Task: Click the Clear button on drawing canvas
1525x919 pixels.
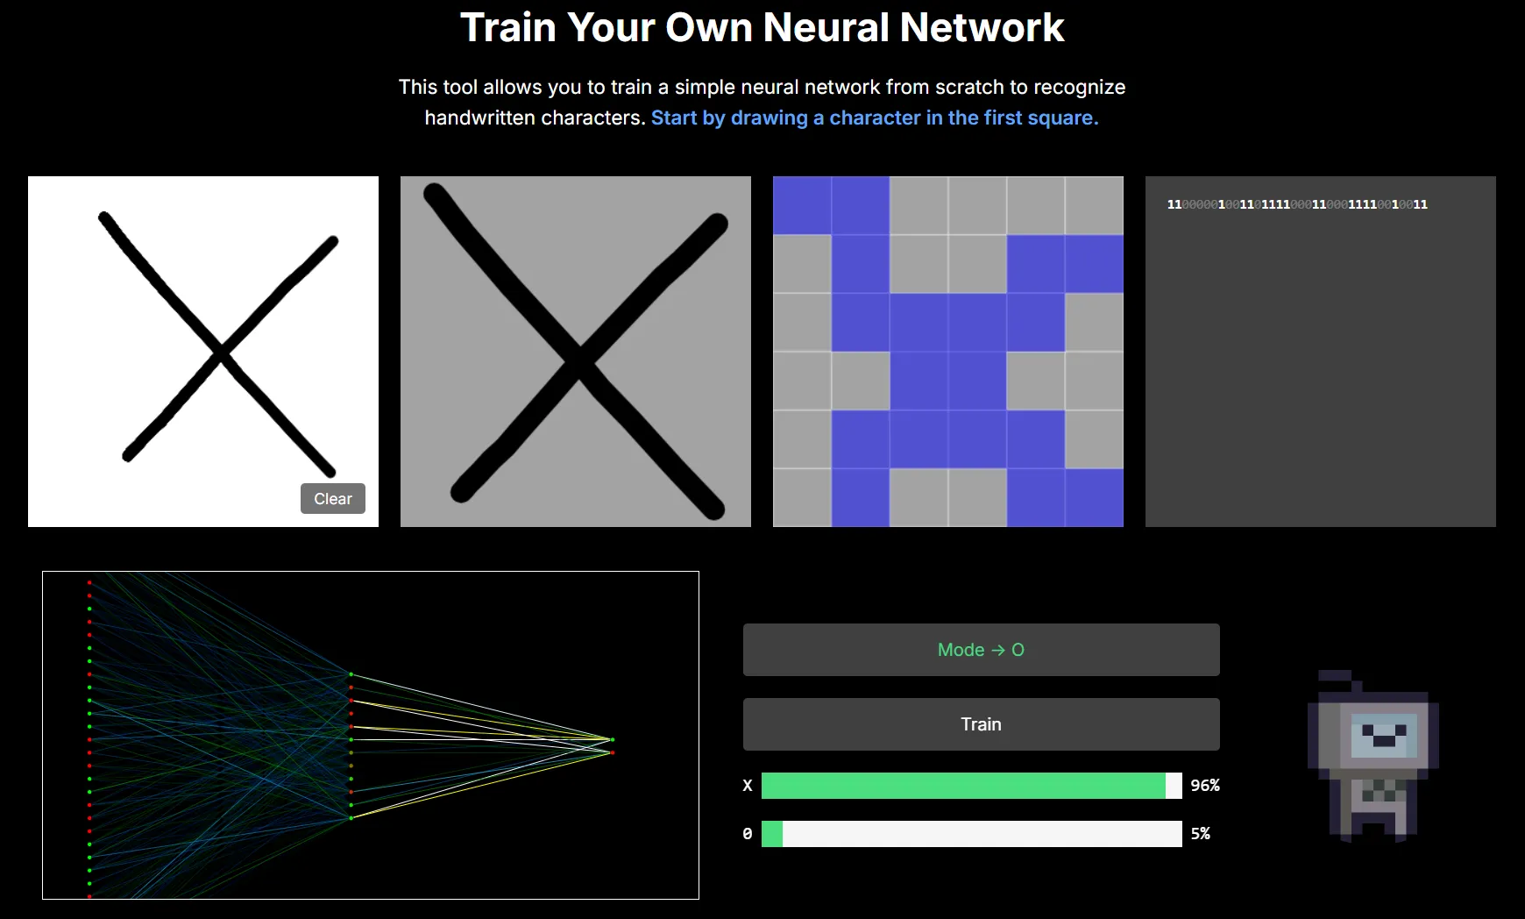Action: coord(332,498)
